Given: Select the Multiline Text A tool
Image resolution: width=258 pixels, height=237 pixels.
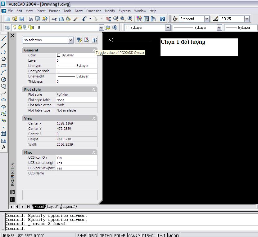Looking at the screenshot, I should tap(4, 147).
